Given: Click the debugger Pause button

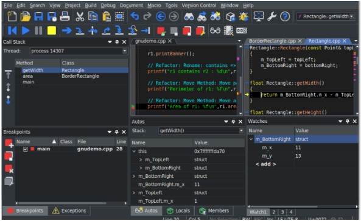Looking at the screenshot, I should point(38,30).
